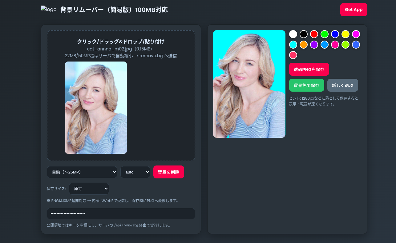Save transparent PNG with 透過PNGを保存
The image size is (396, 243).
click(309, 69)
